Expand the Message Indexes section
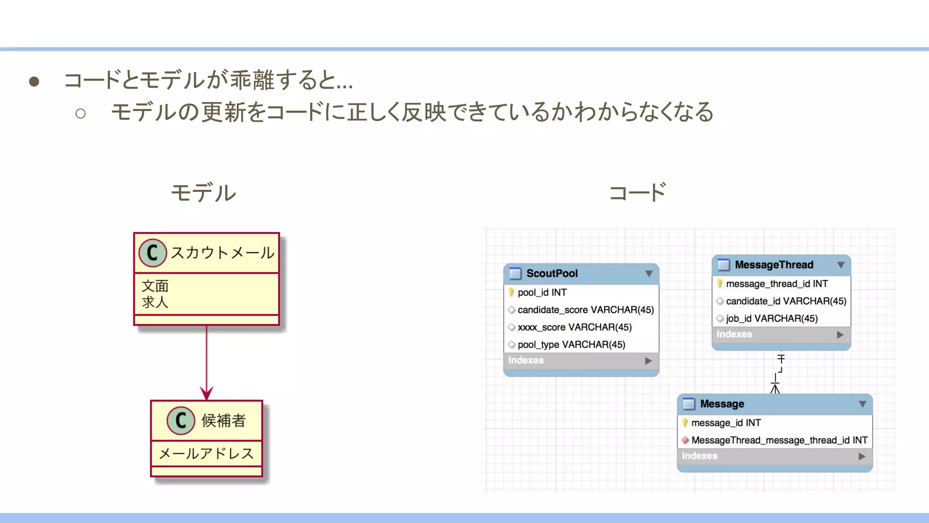 pyautogui.click(x=862, y=457)
